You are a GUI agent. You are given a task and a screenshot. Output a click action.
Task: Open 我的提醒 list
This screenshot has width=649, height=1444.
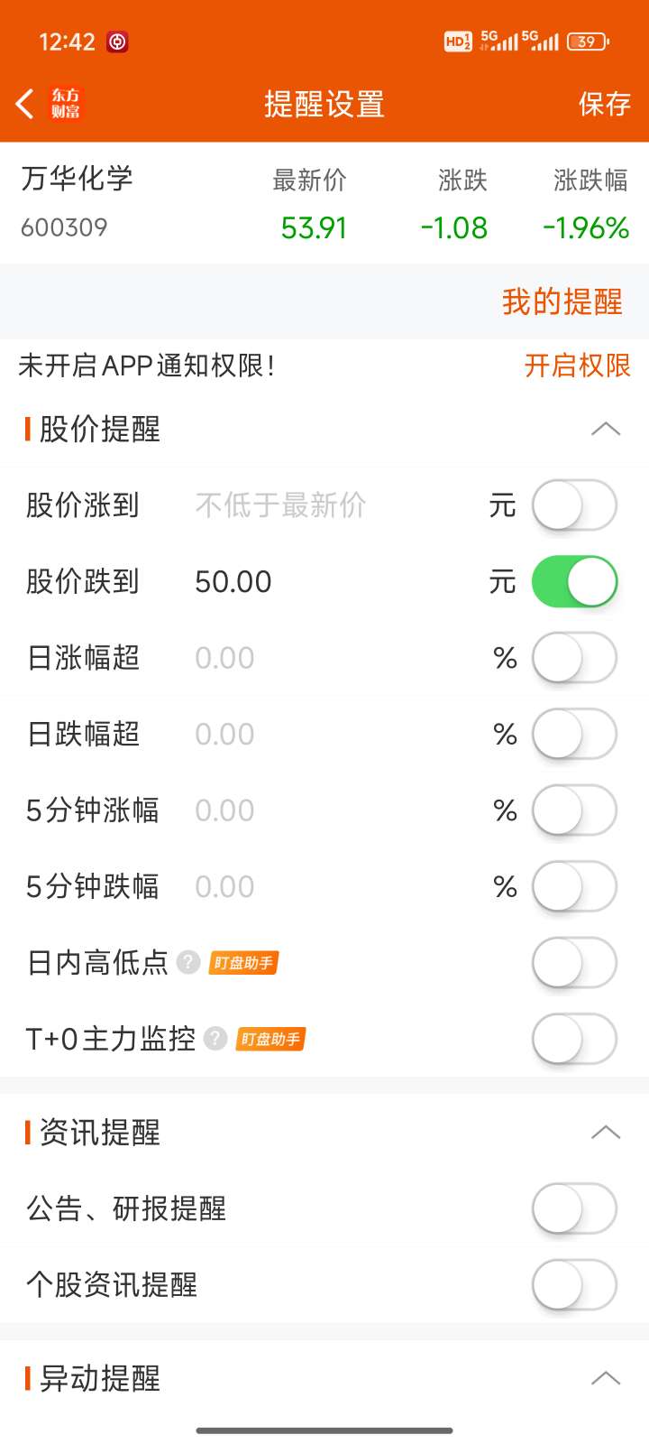[562, 301]
